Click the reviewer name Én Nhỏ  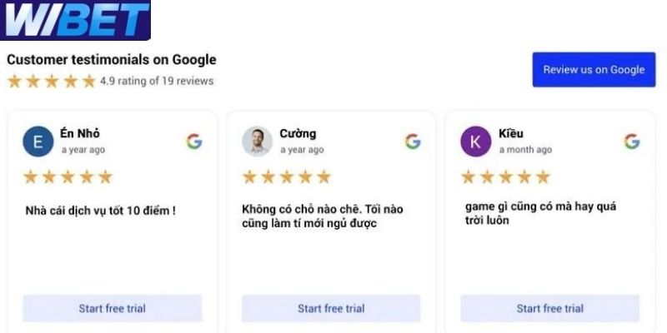pos(80,133)
